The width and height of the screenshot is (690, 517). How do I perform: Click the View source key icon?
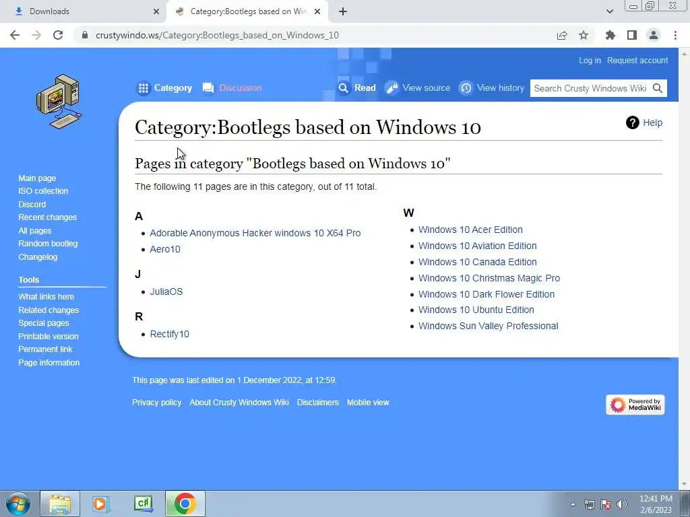pos(391,88)
